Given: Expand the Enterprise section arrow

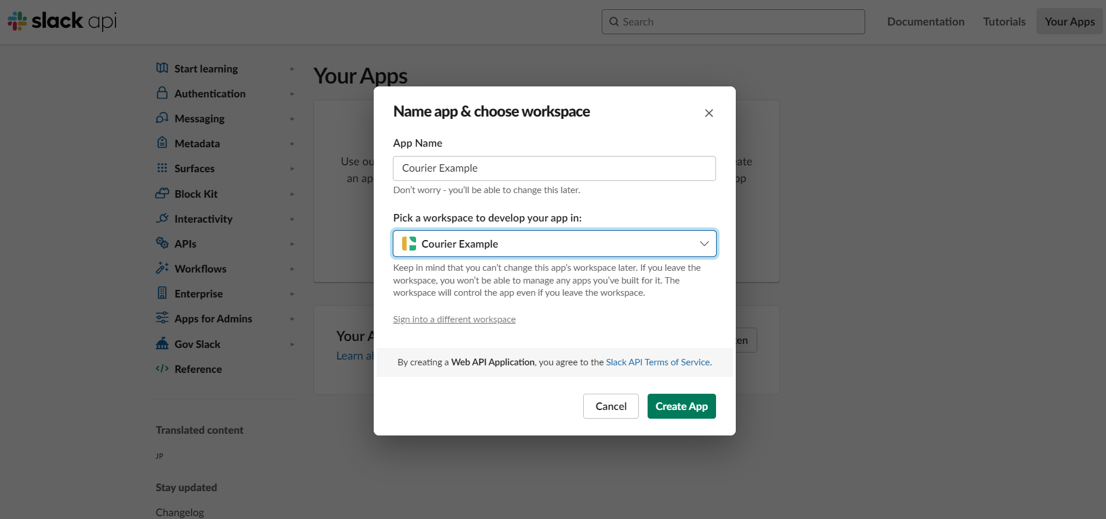Looking at the screenshot, I should tap(292, 294).
